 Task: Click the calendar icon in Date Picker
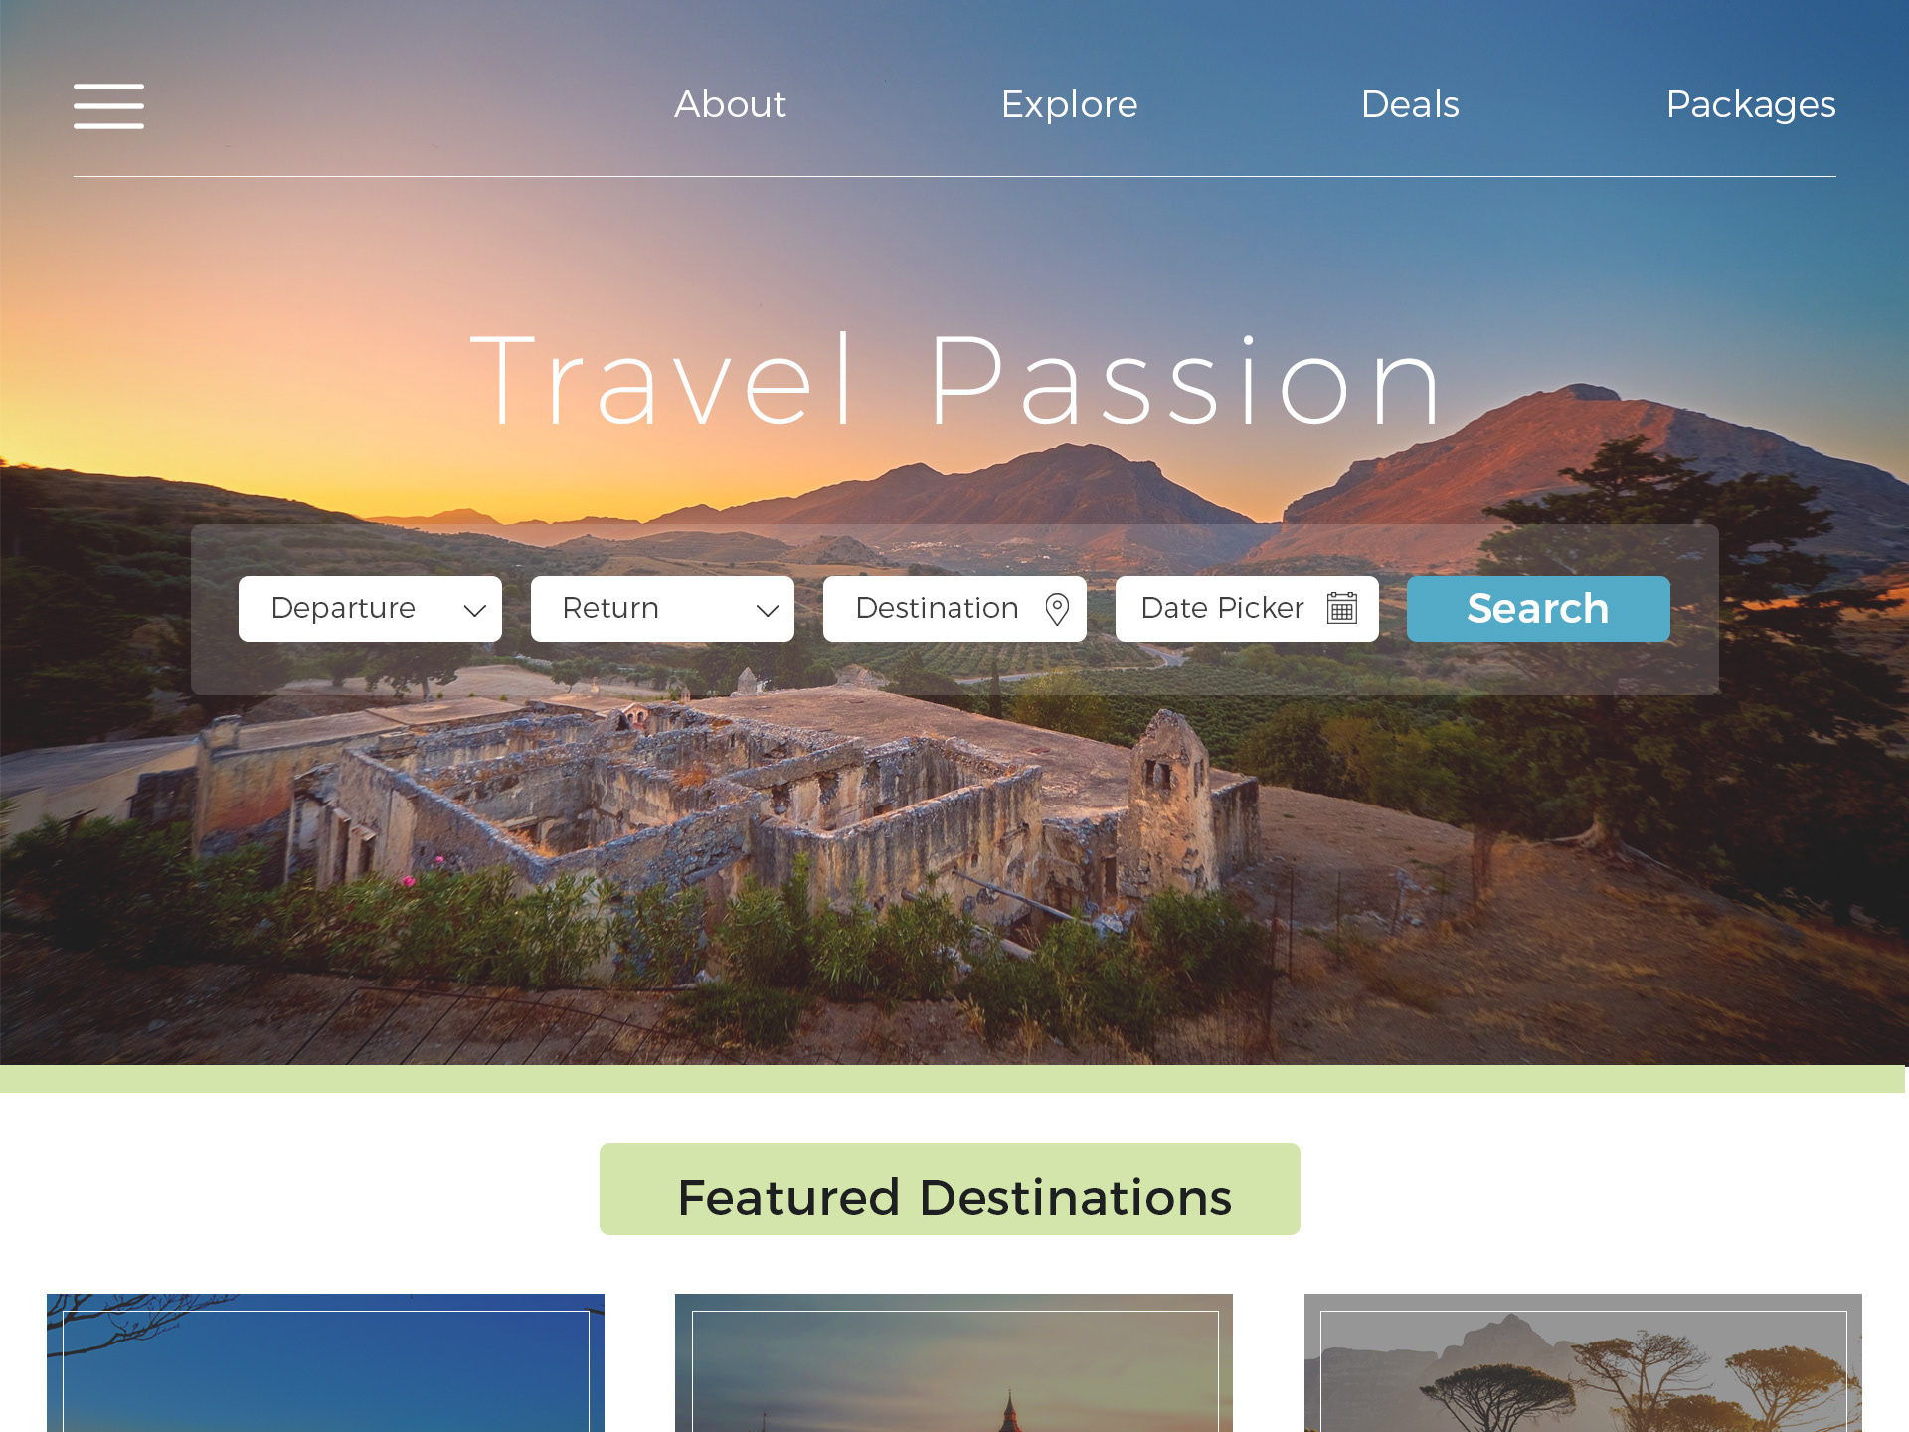[1341, 608]
